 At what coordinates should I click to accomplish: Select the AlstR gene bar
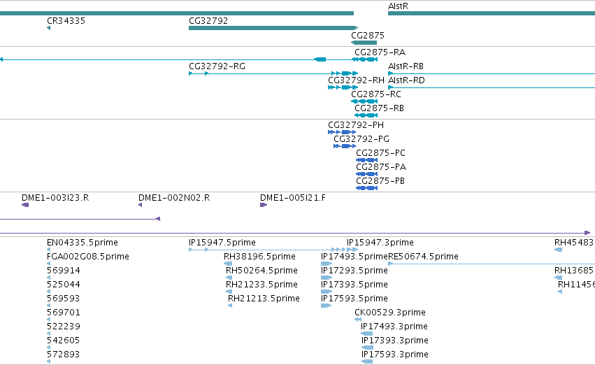click(x=492, y=13)
